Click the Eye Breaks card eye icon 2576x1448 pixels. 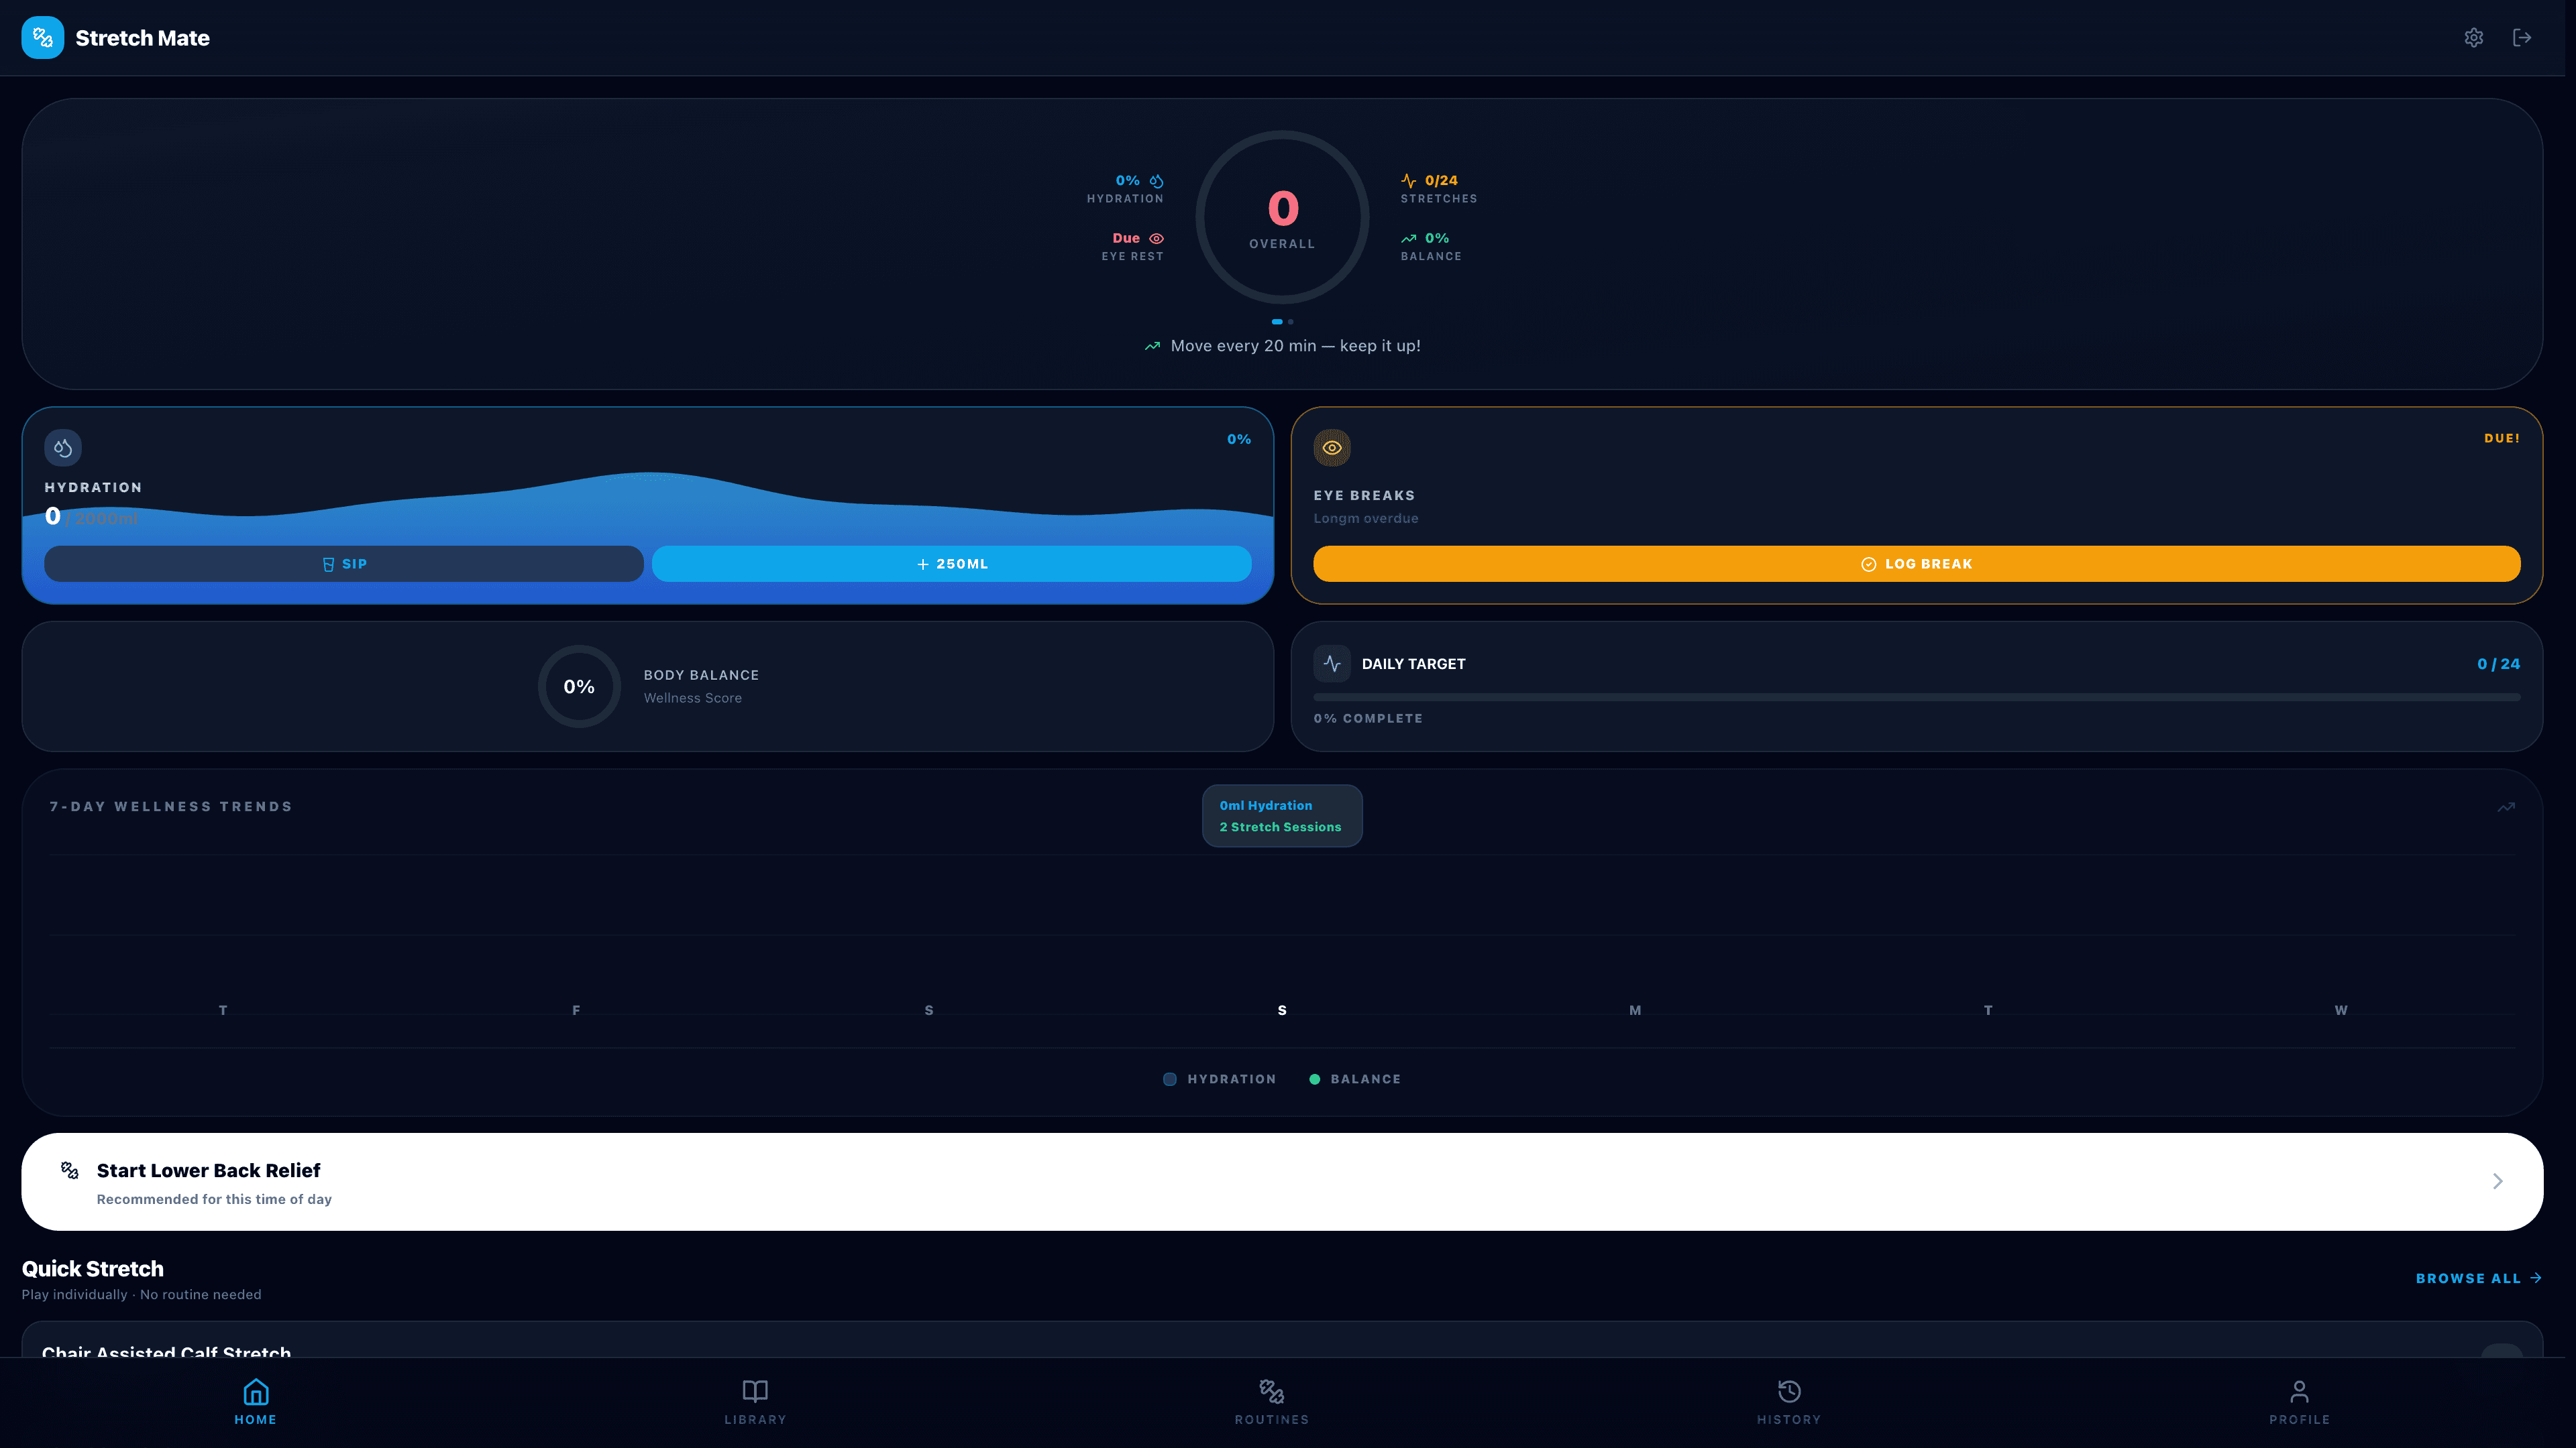1332,448
